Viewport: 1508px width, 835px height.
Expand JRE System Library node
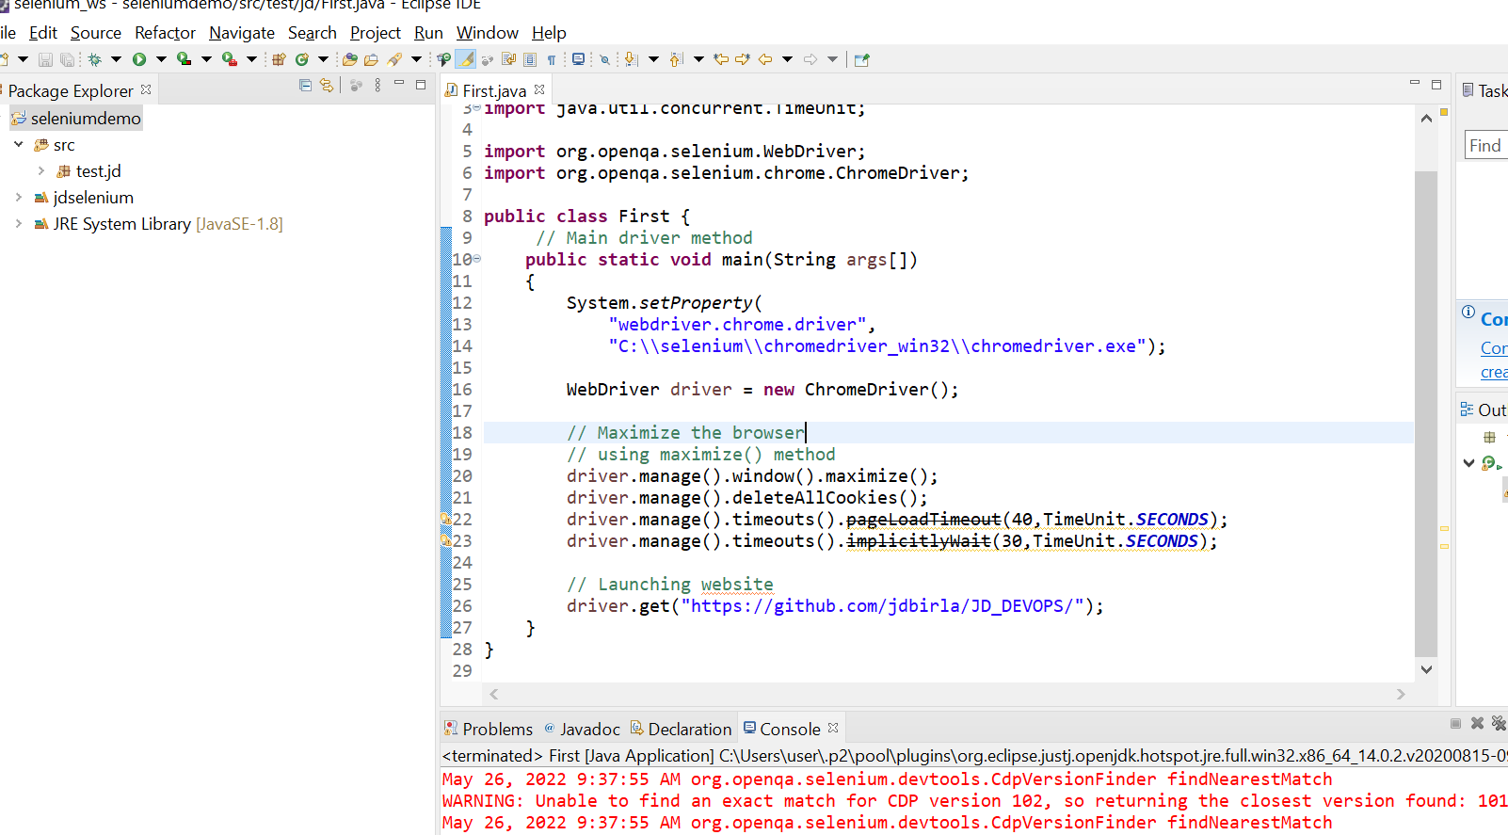tap(19, 223)
